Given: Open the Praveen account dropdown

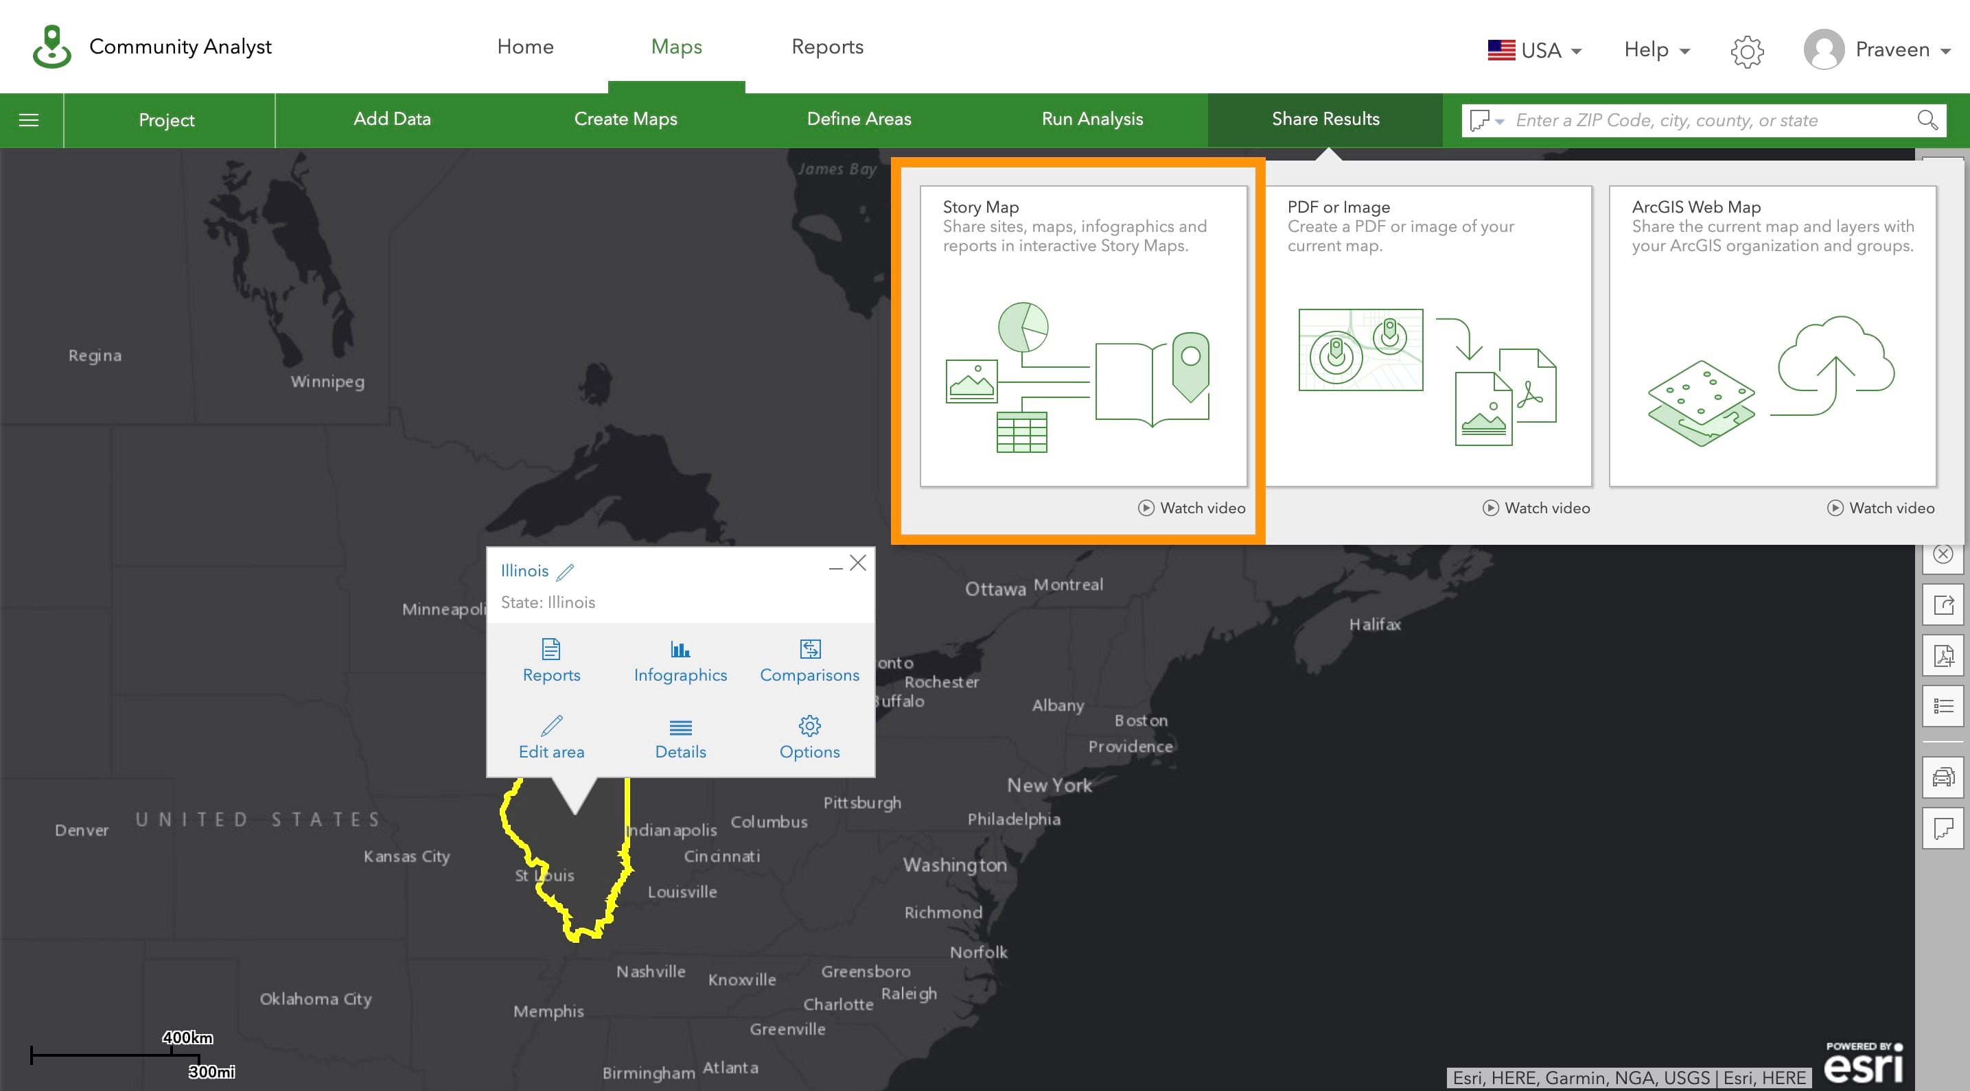Looking at the screenshot, I should coord(1877,51).
